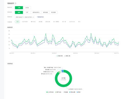The image size is (123, 99).
Task: Open the 2021-04-27 to 2021-07-25 date picker
Action: (25, 17)
